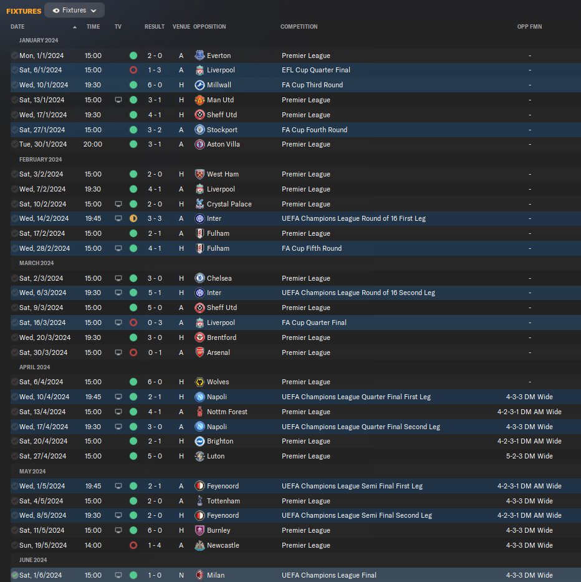This screenshot has height=582, width=581.
Task: Click the Brentford club badge
Action: tap(199, 337)
